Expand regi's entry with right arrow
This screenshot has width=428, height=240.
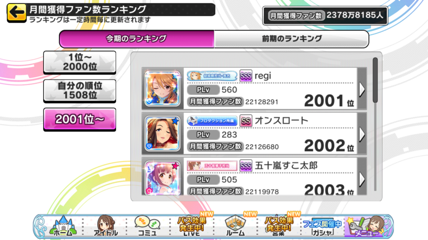(362, 89)
